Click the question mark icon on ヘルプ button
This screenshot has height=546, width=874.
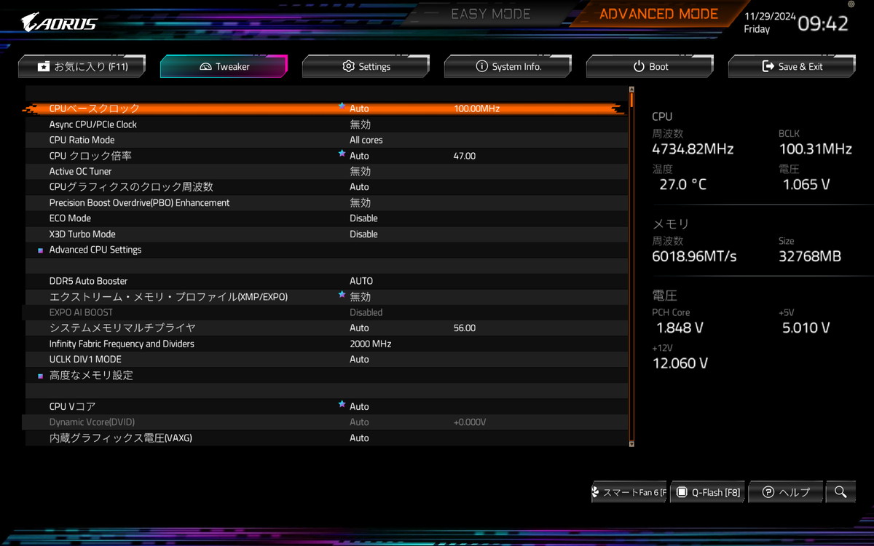tap(768, 492)
